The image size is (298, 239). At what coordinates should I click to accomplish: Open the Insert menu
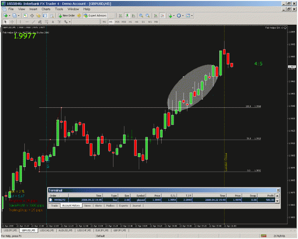click(33, 9)
